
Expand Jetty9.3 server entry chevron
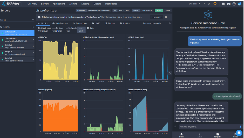click(33, 59)
